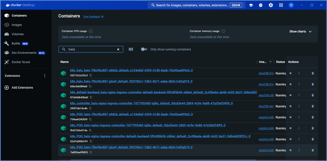Open more actions for k8s_hats glzwf
This screenshot has height=161, width=327.
coord(299,84)
